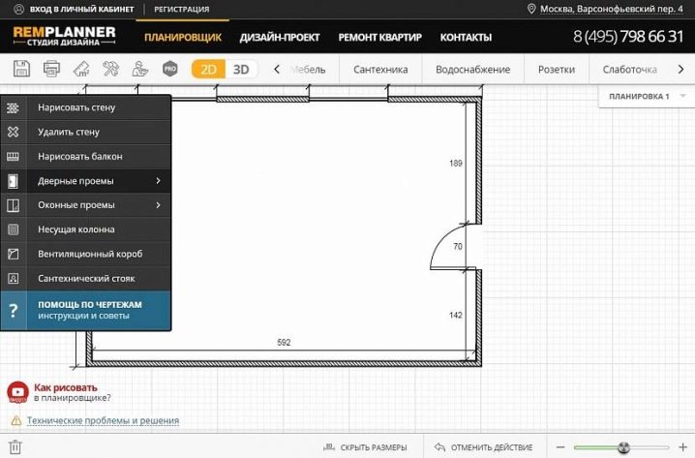695x458 pixels.
Task: Click the print icon in toolbar
Action: point(53,70)
